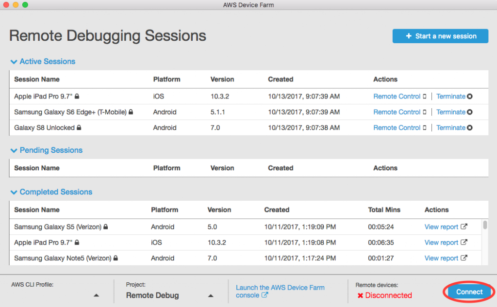This screenshot has height=307, width=497.
Task: Click the 10/13/2017, 9:07:38 AM created cell
Action: 304,128
